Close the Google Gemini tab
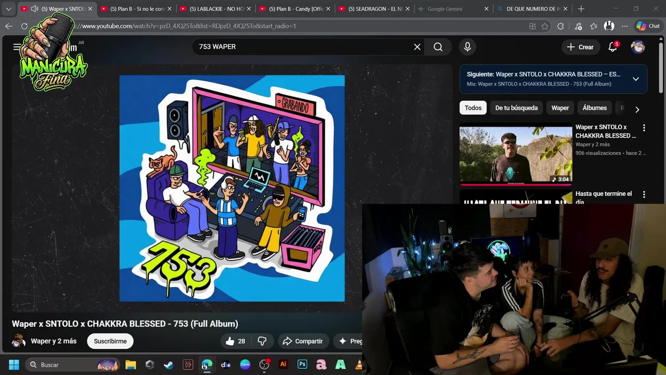Screen dimensions: 666x375 pos(486,9)
